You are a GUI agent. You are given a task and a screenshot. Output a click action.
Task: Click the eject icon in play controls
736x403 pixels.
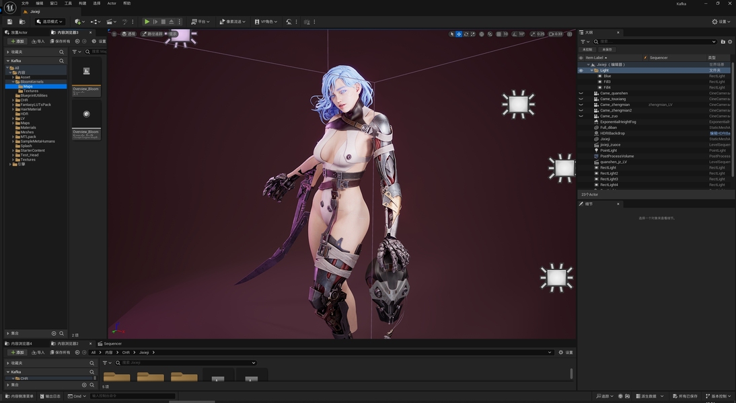(x=172, y=21)
